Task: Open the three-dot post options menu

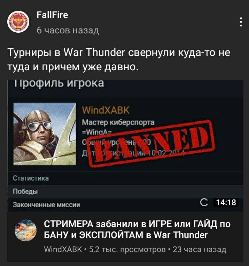Action: click(x=241, y=22)
